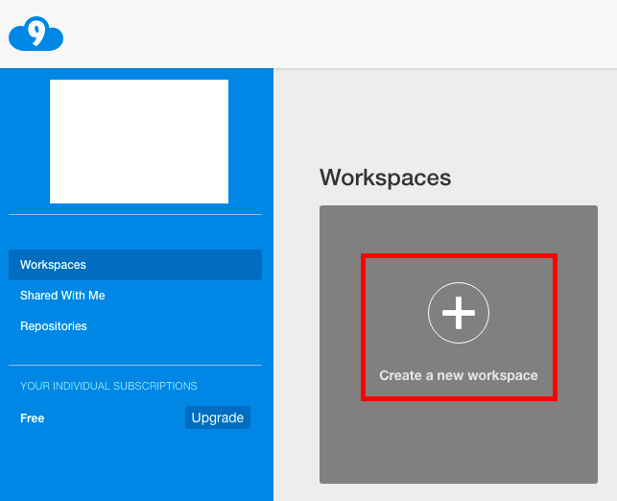The height and width of the screenshot is (501, 617).
Task: Open Shared With Me section
Action: click(x=62, y=296)
